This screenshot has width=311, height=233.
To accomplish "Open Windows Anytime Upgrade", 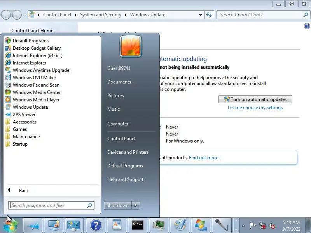I will point(41,70).
